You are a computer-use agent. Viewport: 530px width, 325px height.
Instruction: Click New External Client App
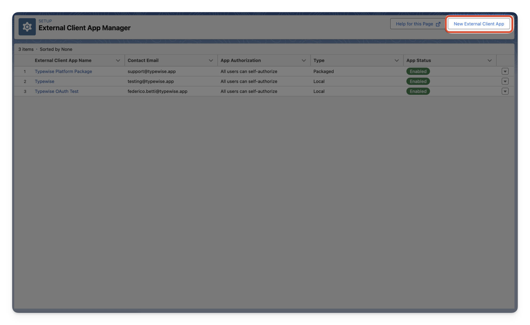click(x=479, y=24)
